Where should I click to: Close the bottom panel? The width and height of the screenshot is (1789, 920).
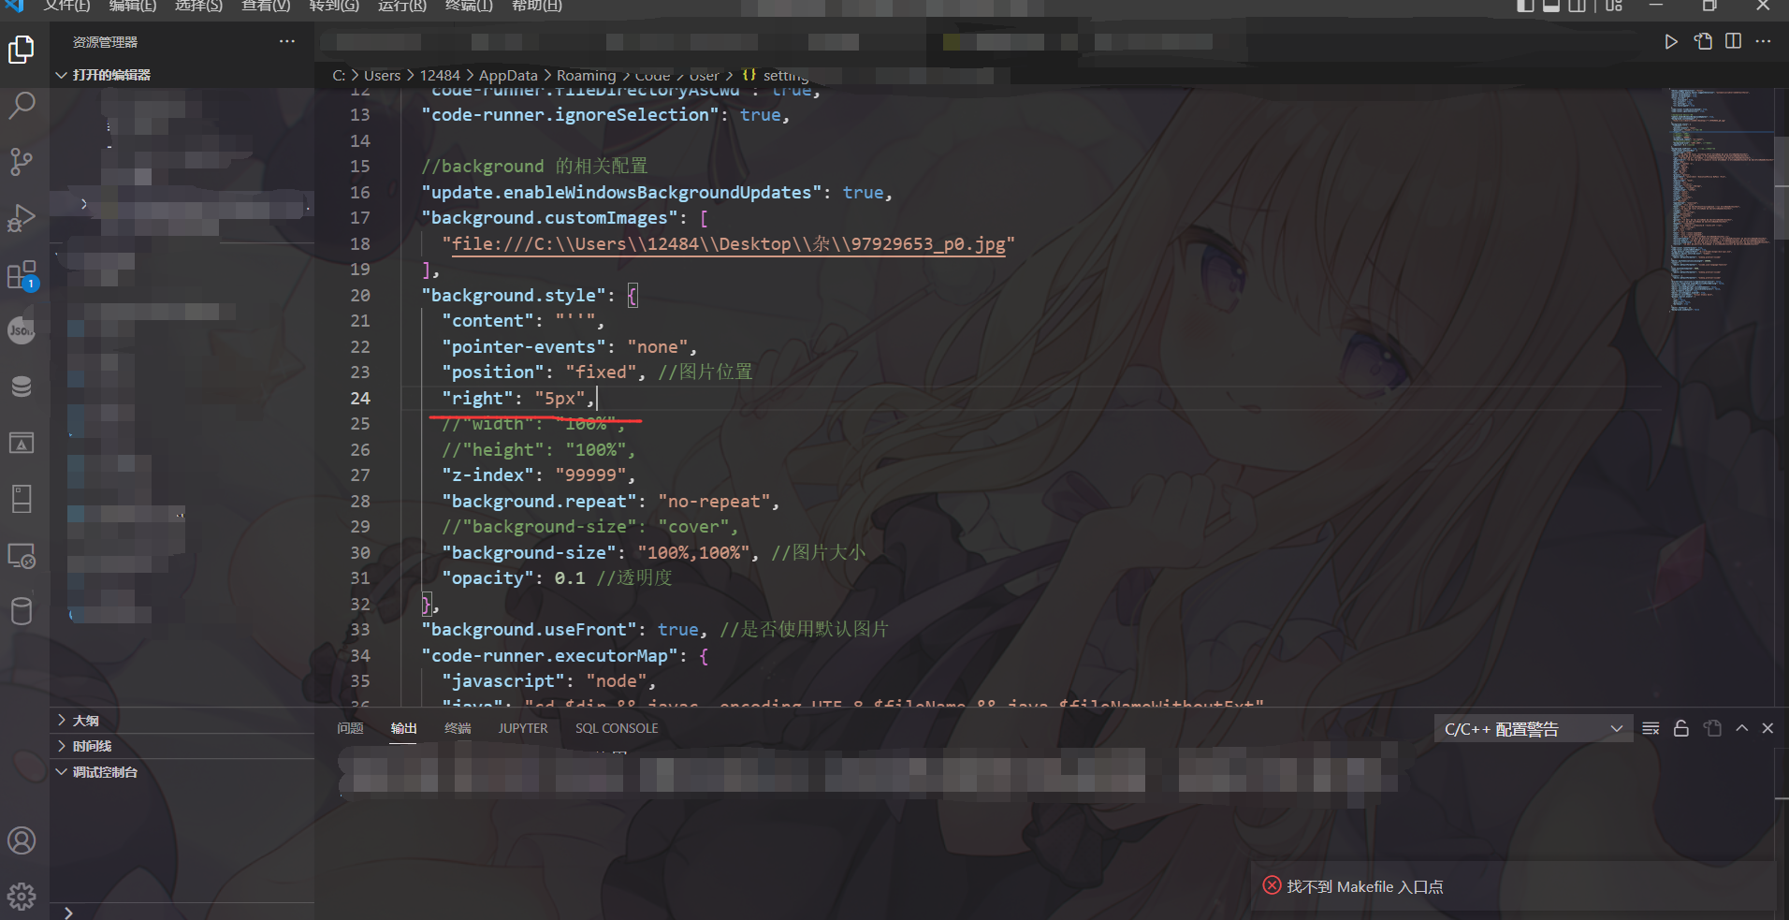(x=1767, y=729)
